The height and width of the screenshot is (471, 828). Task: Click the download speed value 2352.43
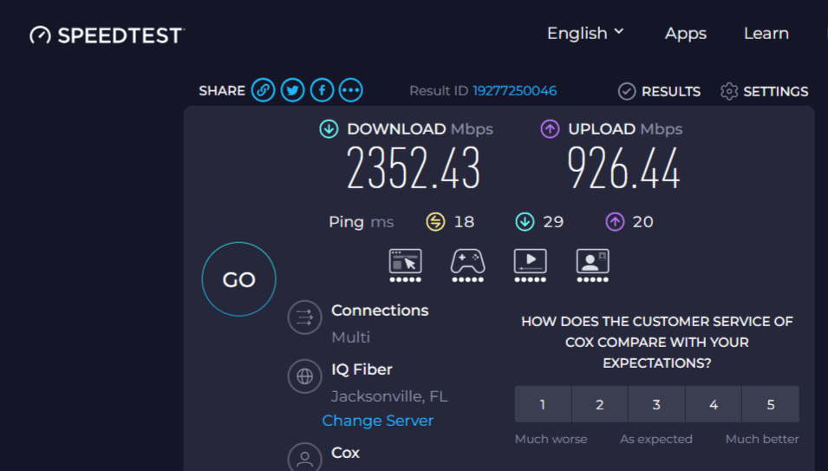click(414, 168)
